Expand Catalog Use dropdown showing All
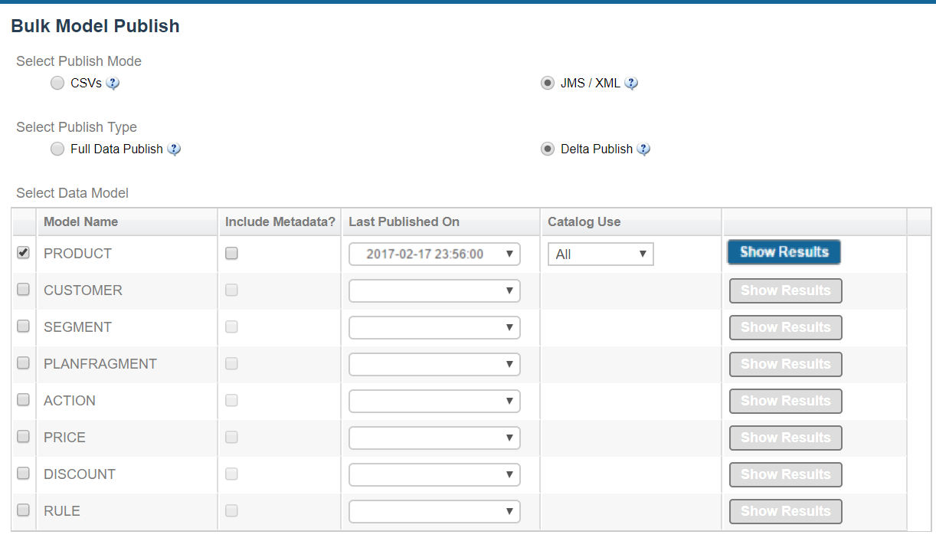This screenshot has height=538, width=936. [601, 254]
